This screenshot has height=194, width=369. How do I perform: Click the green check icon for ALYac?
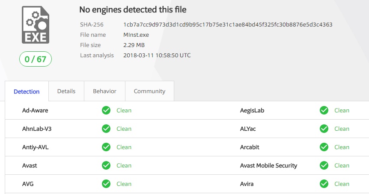(x=324, y=129)
